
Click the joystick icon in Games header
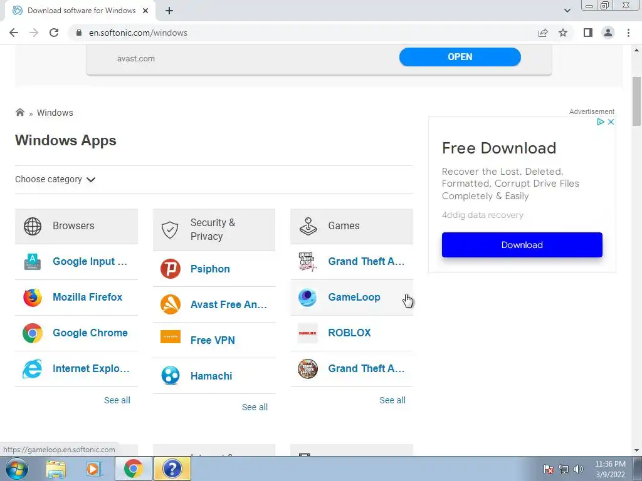click(308, 226)
